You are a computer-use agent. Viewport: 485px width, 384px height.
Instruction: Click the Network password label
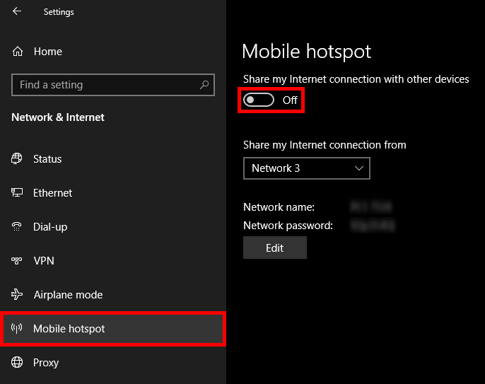coord(288,226)
